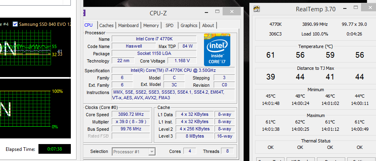This screenshot has height=161, width=376.
Task: Open the Mainboard tab
Action: 128,25
